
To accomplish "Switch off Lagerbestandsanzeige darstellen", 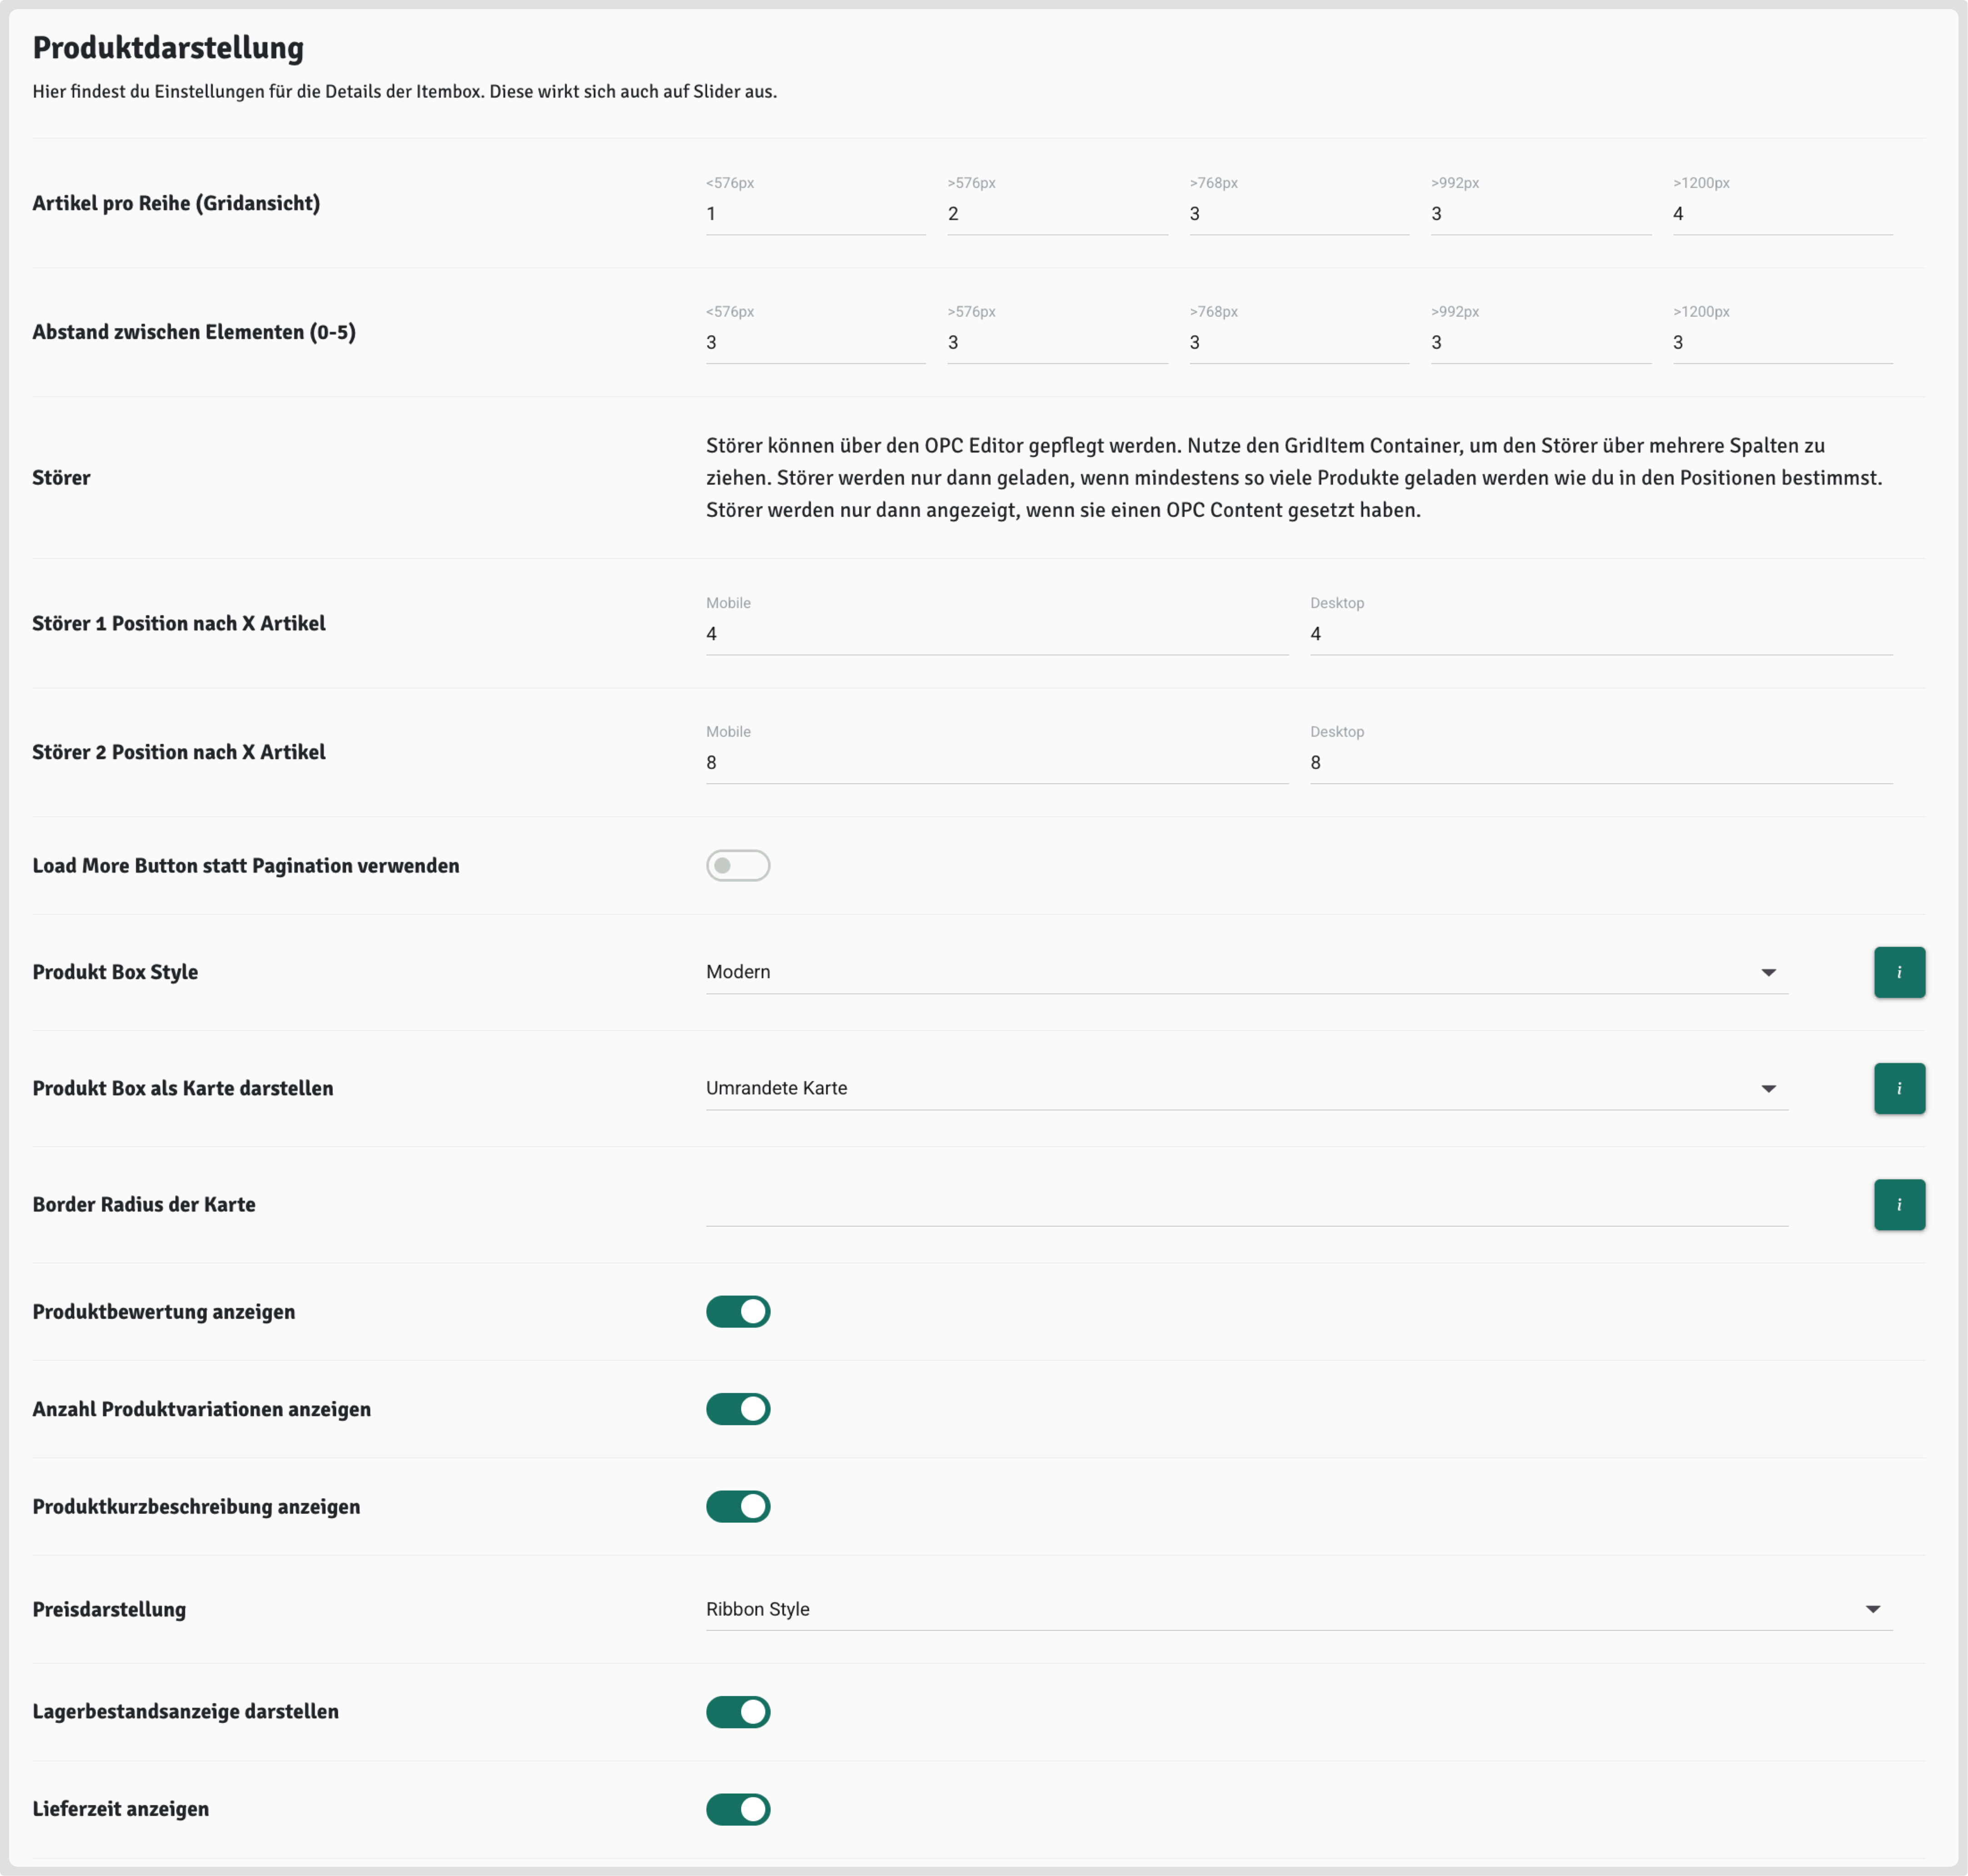I will [738, 1711].
